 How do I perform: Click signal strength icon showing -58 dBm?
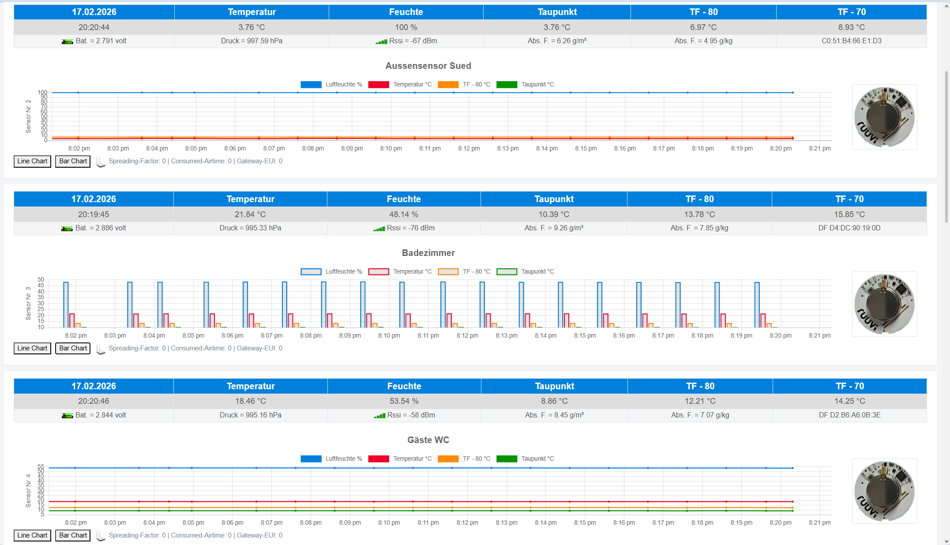pos(379,416)
